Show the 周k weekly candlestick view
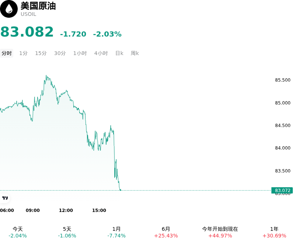Screen dimensions: 295x243 pos(135,53)
